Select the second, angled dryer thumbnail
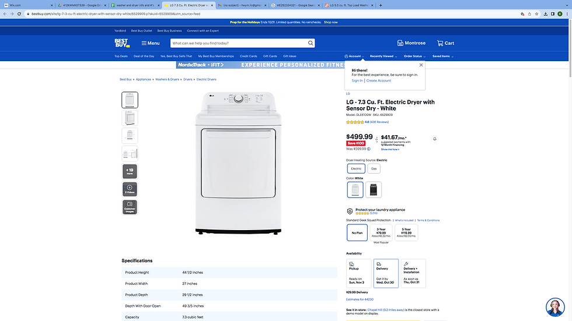Screen dimensions: 572x321 tap(130, 118)
